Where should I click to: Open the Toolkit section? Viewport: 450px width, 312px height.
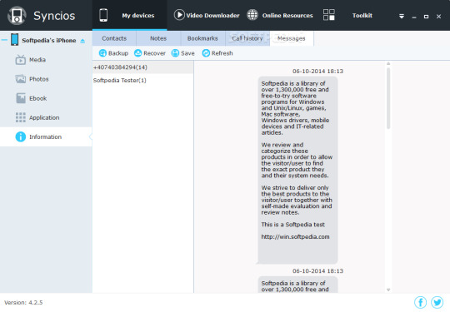tap(362, 16)
